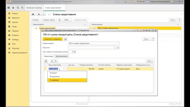This screenshot has height=107, width=190.
Task: Click the 100,000 amount cell
Action: tap(87, 69)
